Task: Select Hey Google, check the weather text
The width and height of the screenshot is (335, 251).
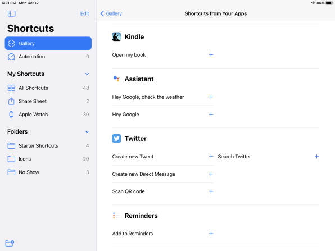Action: pyautogui.click(x=148, y=97)
